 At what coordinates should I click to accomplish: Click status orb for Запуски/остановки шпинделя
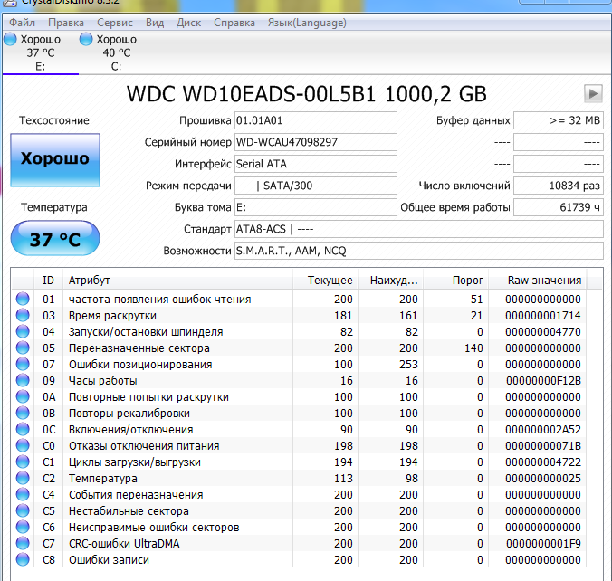23,331
